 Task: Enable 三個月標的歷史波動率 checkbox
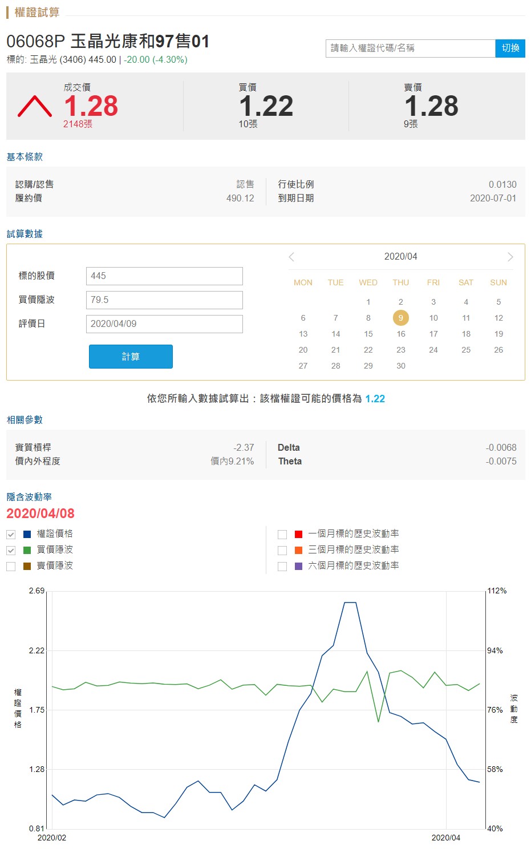coord(282,551)
